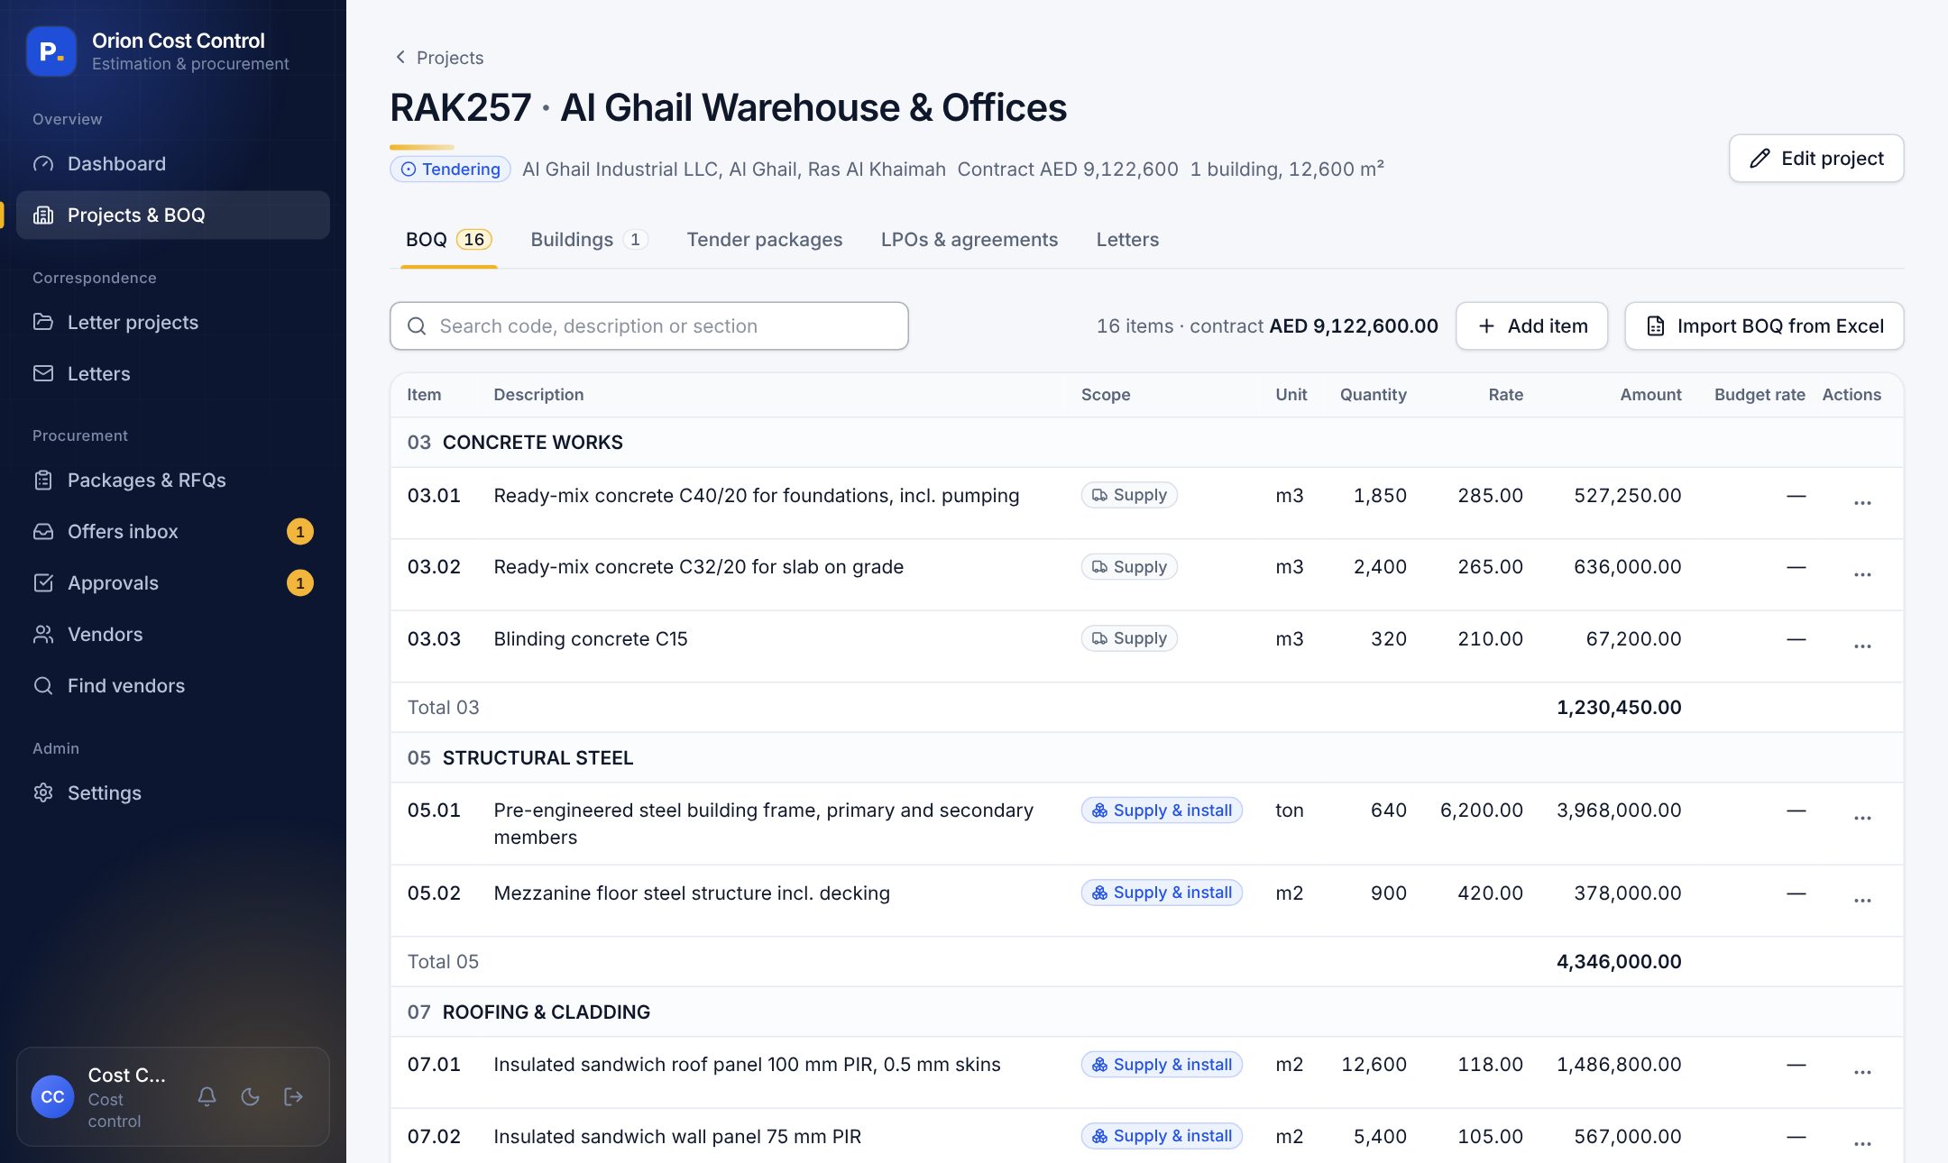This screenshot has height=1163, width=1948.
Task: Open the Vendors list
Action: (x=173, y=634)
